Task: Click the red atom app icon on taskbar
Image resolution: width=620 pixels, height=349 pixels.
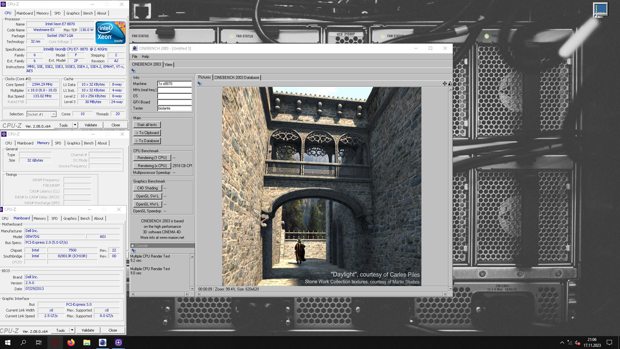Action: [x=55, y=343]
